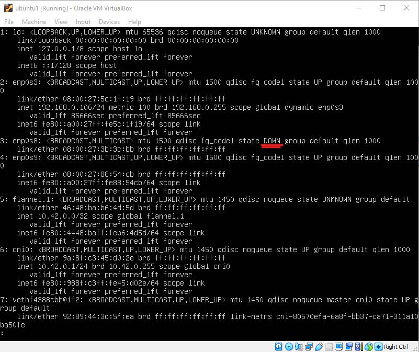The width and height of the screenshot is (419, 352).
Task: Click the audio indicator icon
Action: [299, 347]
